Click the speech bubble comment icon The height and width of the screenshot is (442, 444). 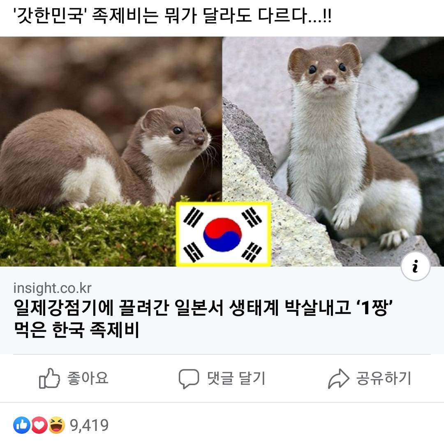[189, 379]
